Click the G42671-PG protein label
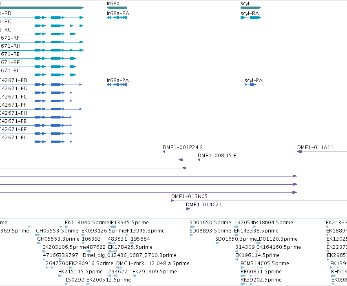 point(14,89)
